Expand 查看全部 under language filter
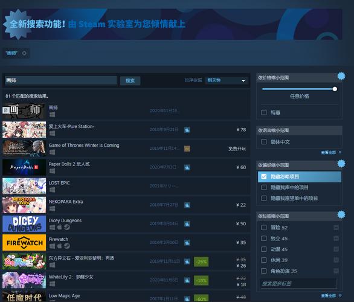Image resolution: width=354 pixels, height=302 pixels. [331, 152]
